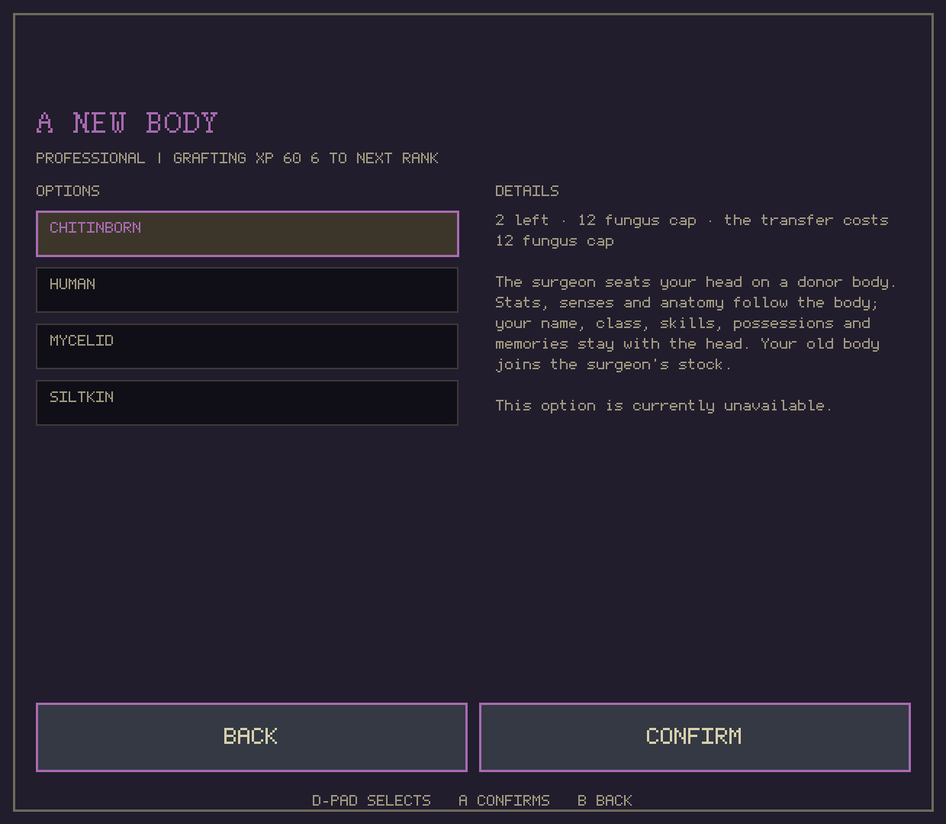This screenshot has width=946, height=824.
Task: Click the fungus cap transfer cost text
Action: [692, 230]
